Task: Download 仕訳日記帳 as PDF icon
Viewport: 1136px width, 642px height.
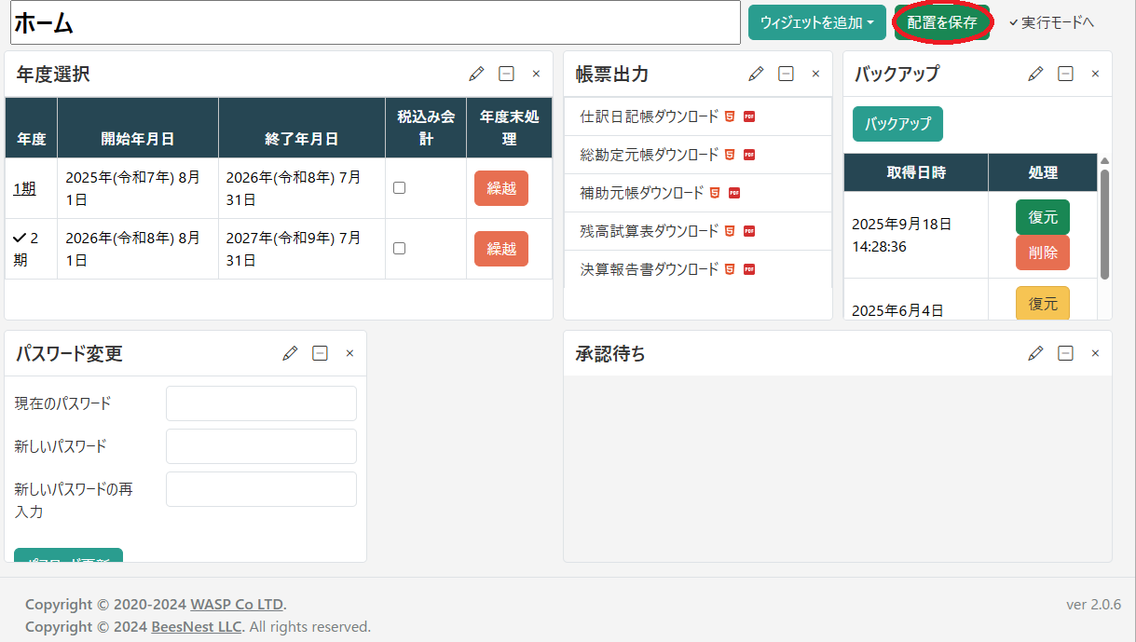Action: coord(748,116)
